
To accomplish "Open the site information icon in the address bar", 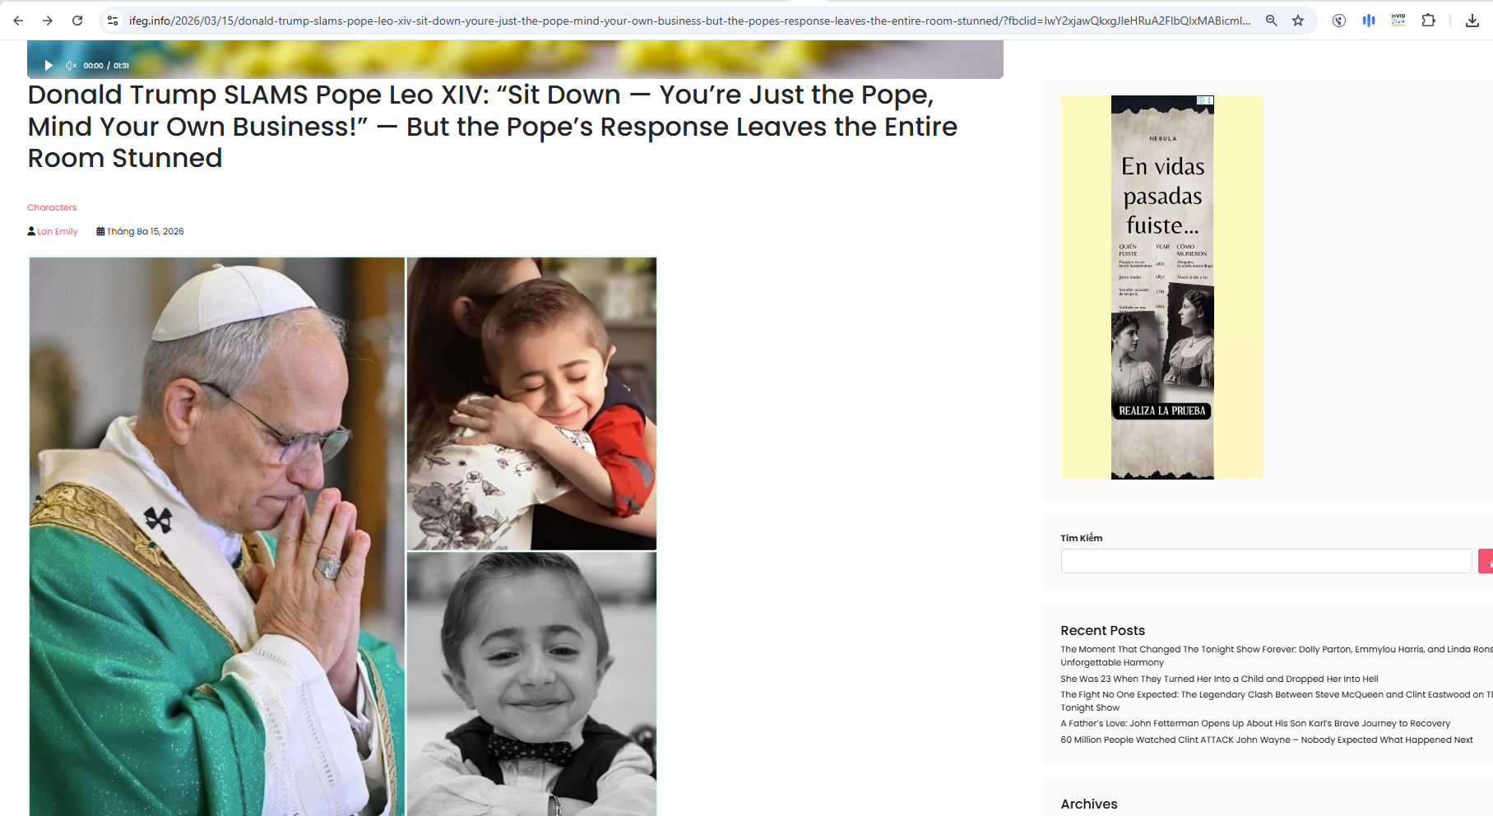I will pos(113,21).
